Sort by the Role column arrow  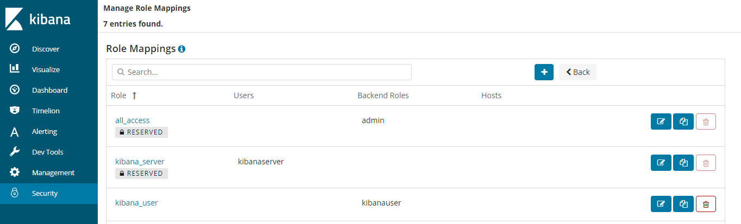pos(134,95)
